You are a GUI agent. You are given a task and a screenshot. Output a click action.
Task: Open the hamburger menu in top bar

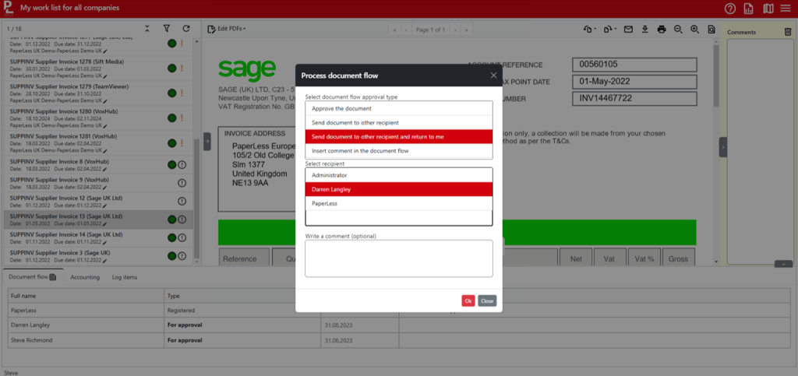[786, 9]
